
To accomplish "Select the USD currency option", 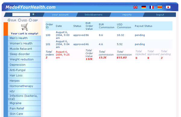I will click(20, 20).
